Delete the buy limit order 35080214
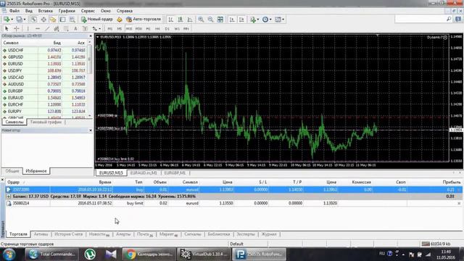This screenshot has width=464, height=261. pyautogui.click(x=459, y=203)
